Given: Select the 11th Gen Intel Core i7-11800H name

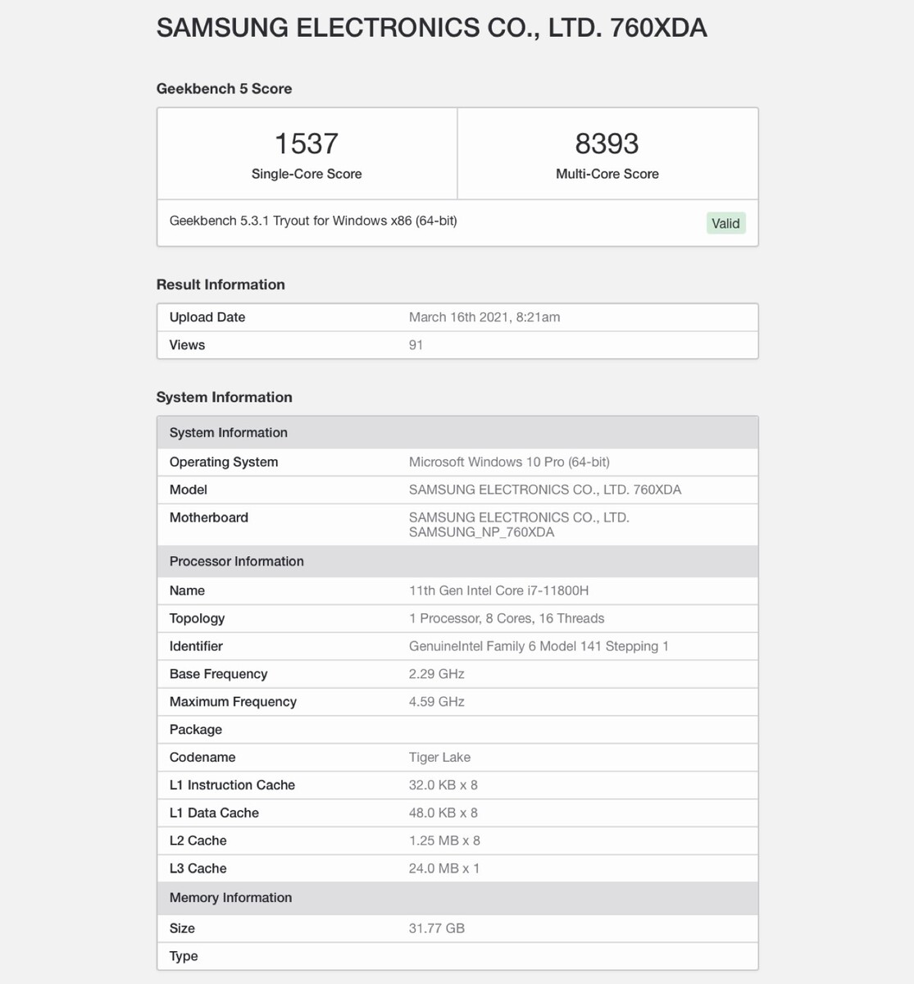Looking at the screenshot, I should tap(498, 590).
